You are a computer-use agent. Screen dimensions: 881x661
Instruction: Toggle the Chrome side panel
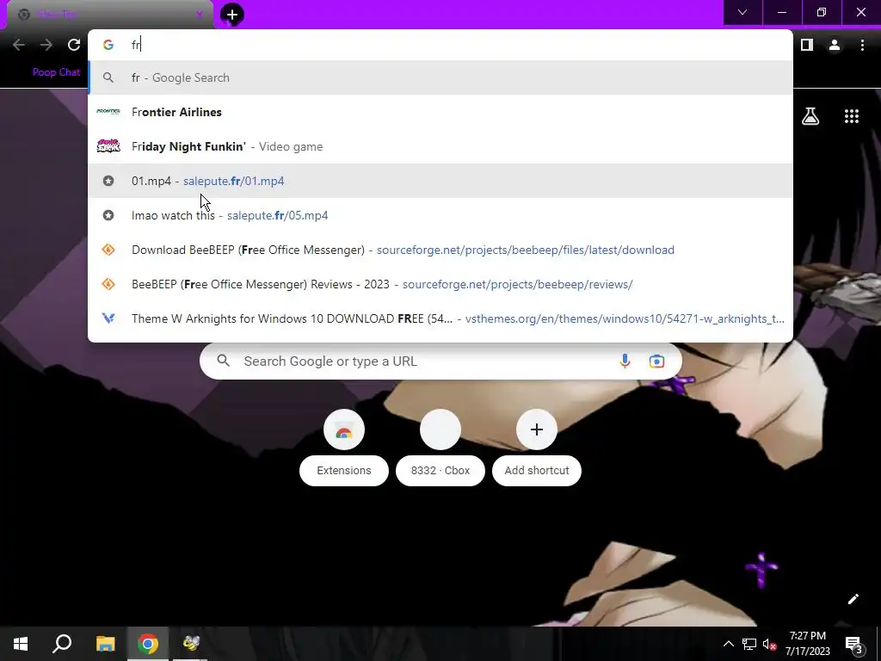point(807,45)
